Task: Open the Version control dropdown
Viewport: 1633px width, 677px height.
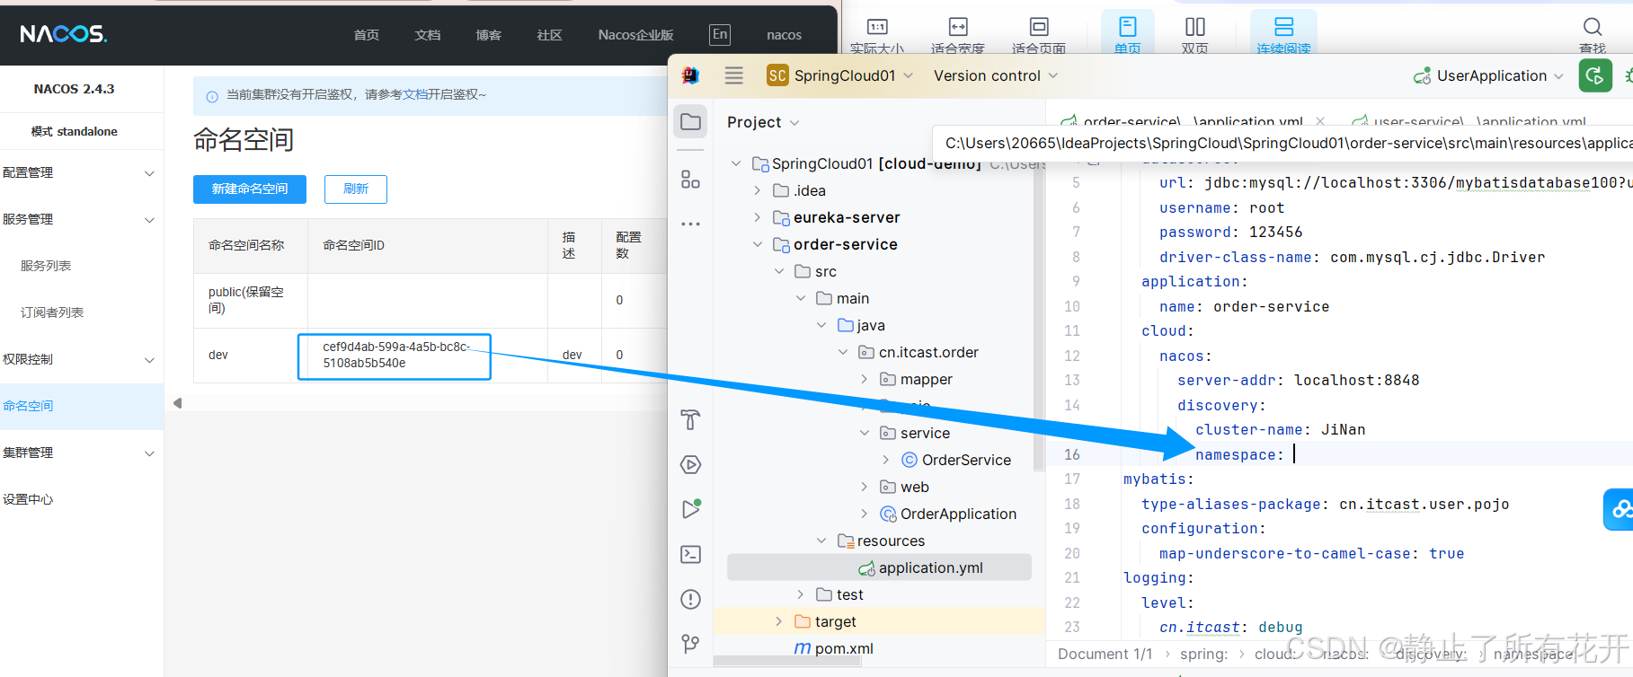Action: pyautogui.click(x=996, y=75)
